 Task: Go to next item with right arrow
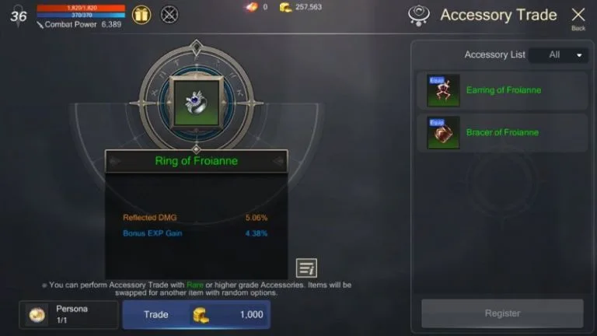[278, 162]
